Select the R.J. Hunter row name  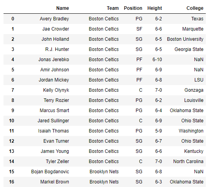pos(57,49)
